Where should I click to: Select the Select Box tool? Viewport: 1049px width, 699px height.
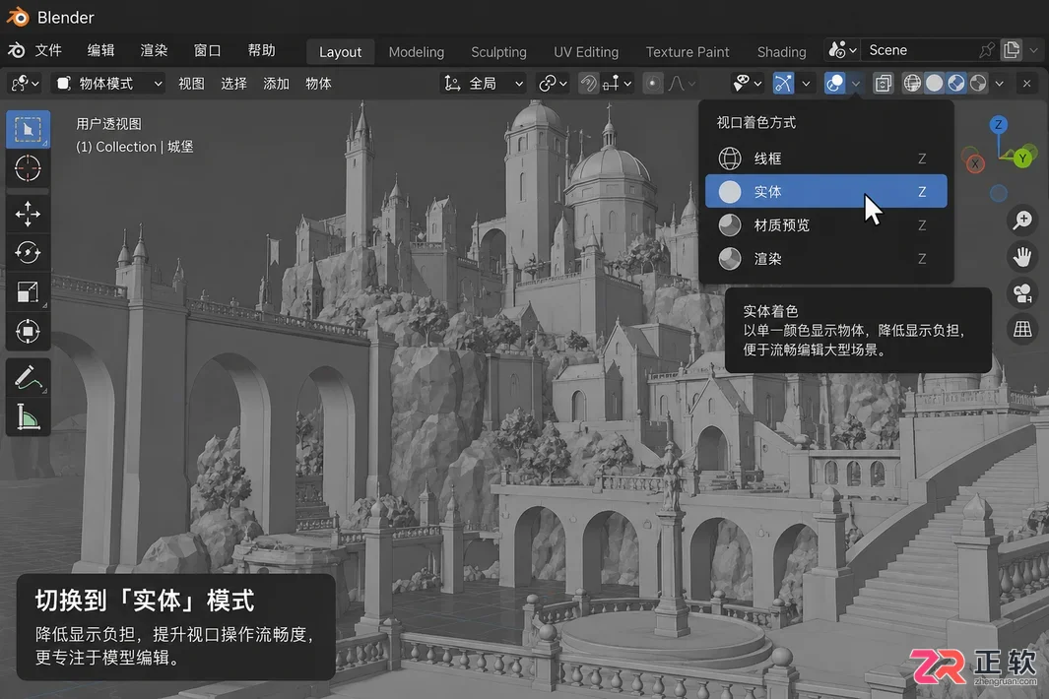pyautogui.click(x=29, y=129)
